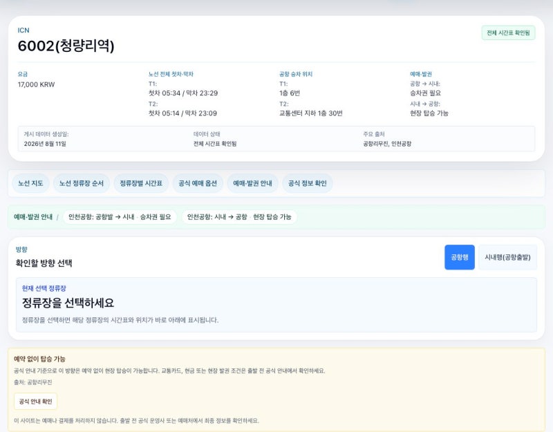553x432 pixels.
Task: Click the 현재 선택 정류장 label
Action: [44, 288]
